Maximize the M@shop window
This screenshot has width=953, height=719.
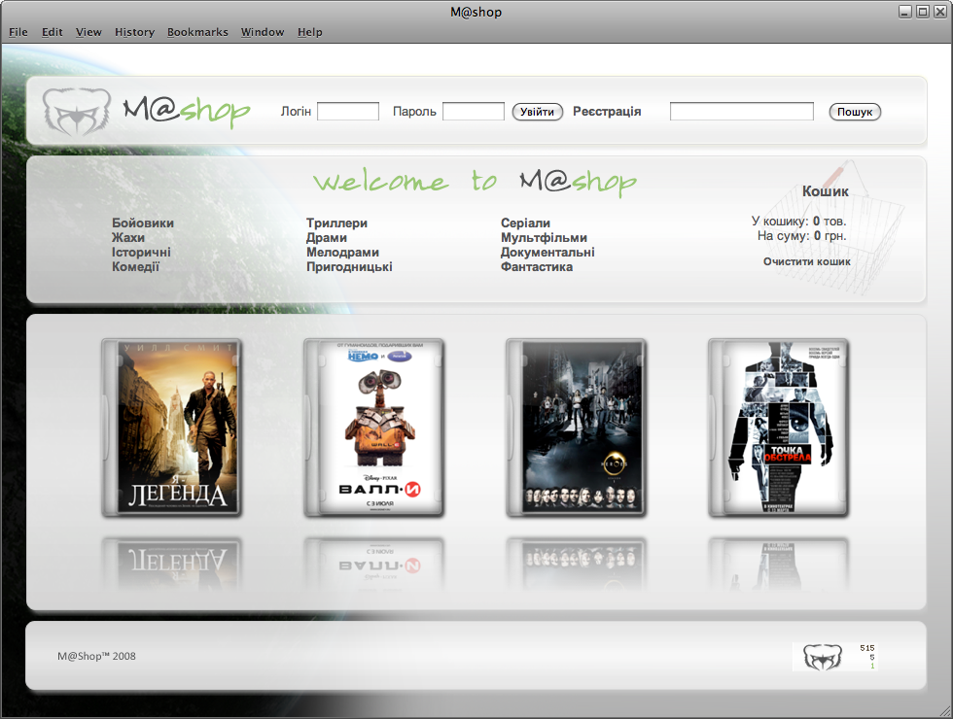point(923,12)
